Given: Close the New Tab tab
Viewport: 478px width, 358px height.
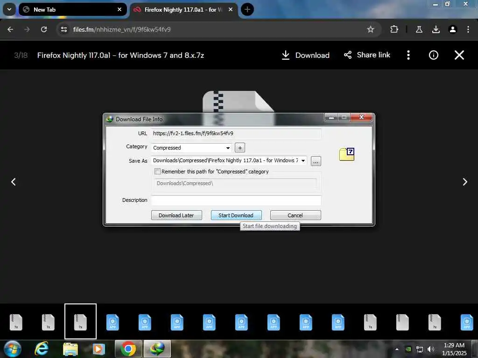Looking at the screenshot, I should click(119, 9).
